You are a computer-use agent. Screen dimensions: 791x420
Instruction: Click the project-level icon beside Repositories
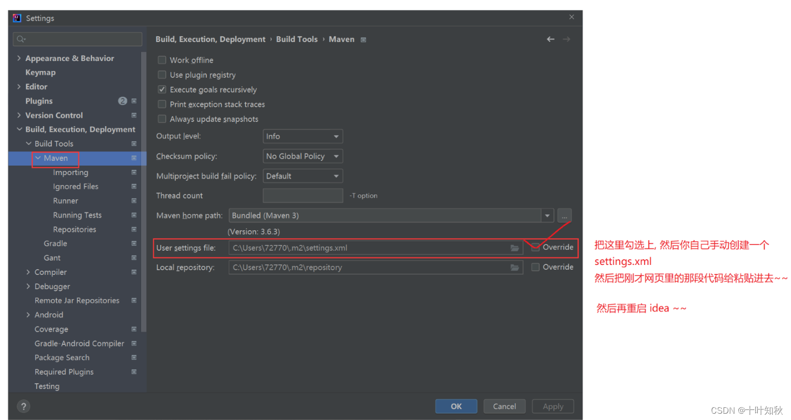click(x=134, y=229)
